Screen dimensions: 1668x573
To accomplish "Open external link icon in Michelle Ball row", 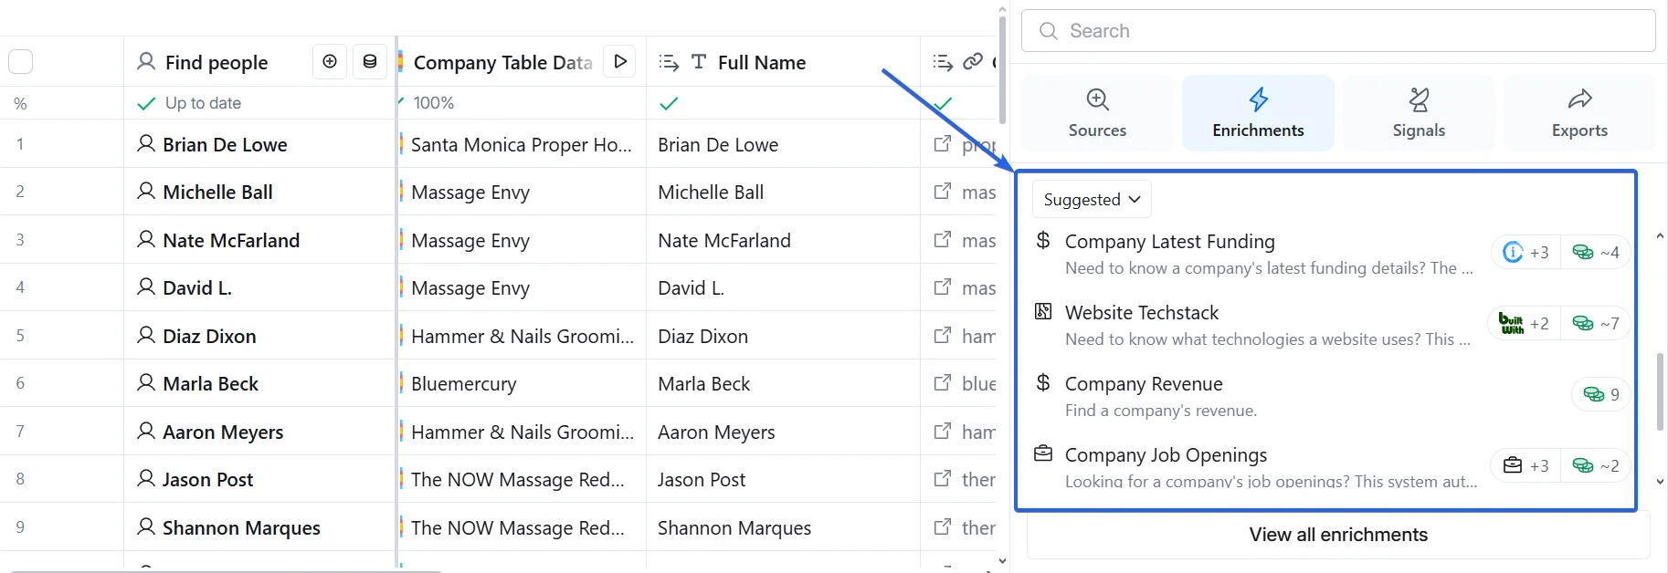I will [943, 192].
